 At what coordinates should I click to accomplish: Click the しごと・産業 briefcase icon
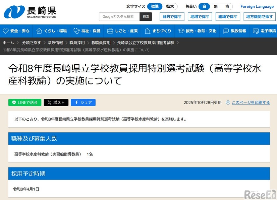[110, 30]
